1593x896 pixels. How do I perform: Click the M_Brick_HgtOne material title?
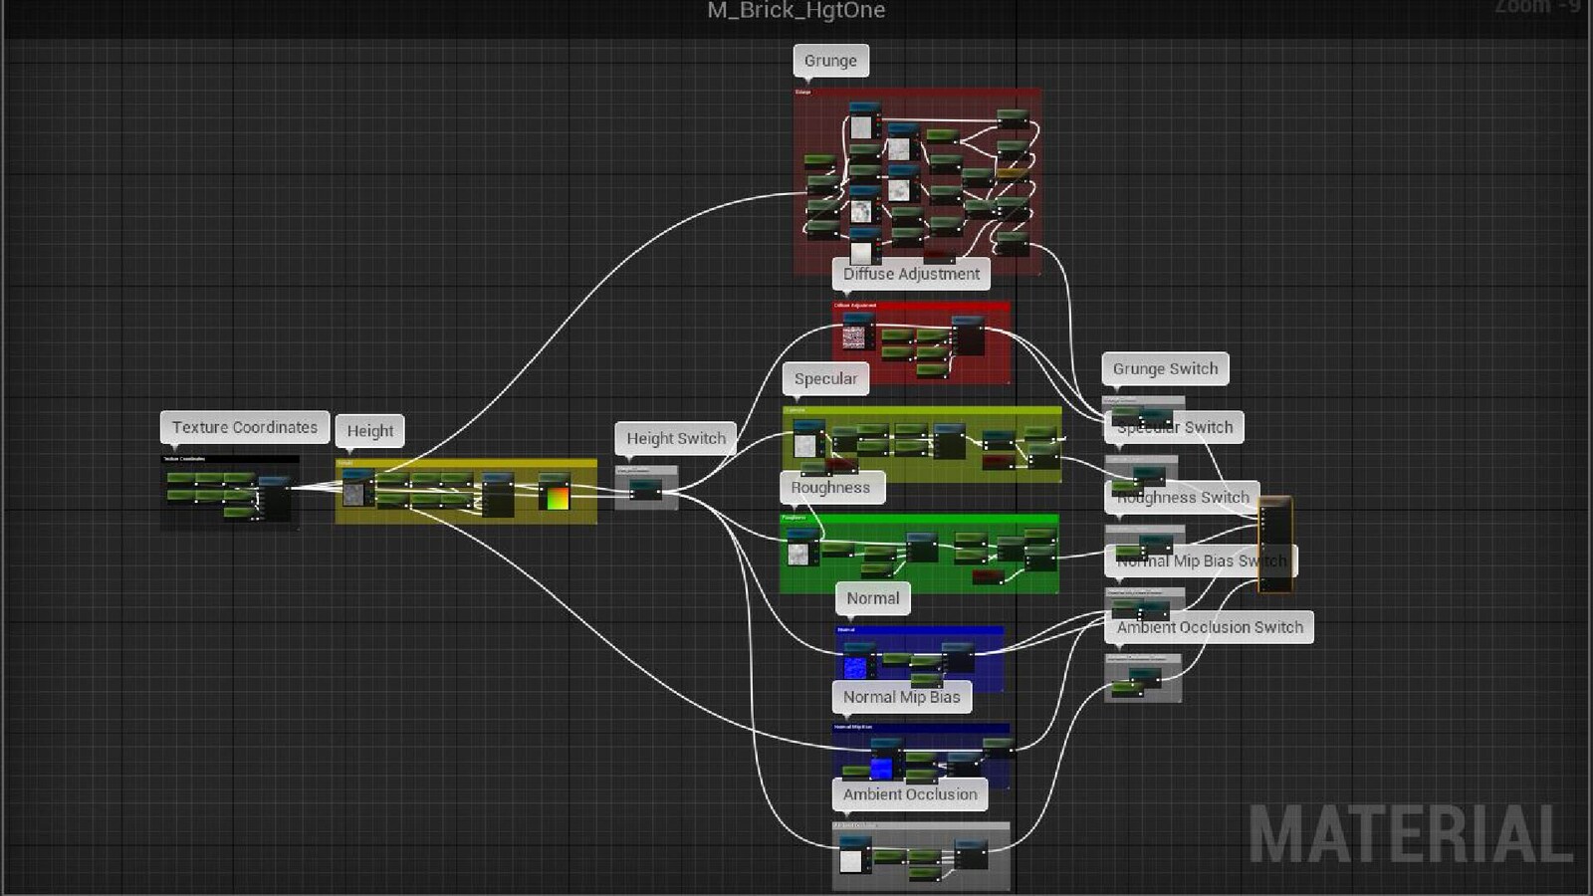pos(796,11)
